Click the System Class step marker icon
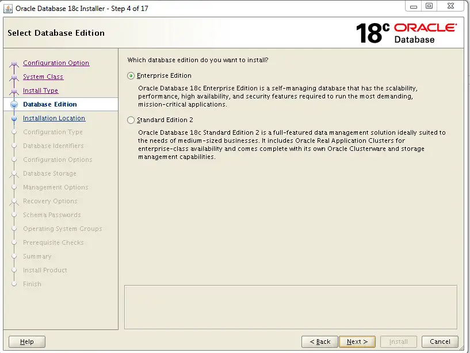This screenshot has width=470, height=353. coord(14,77)
